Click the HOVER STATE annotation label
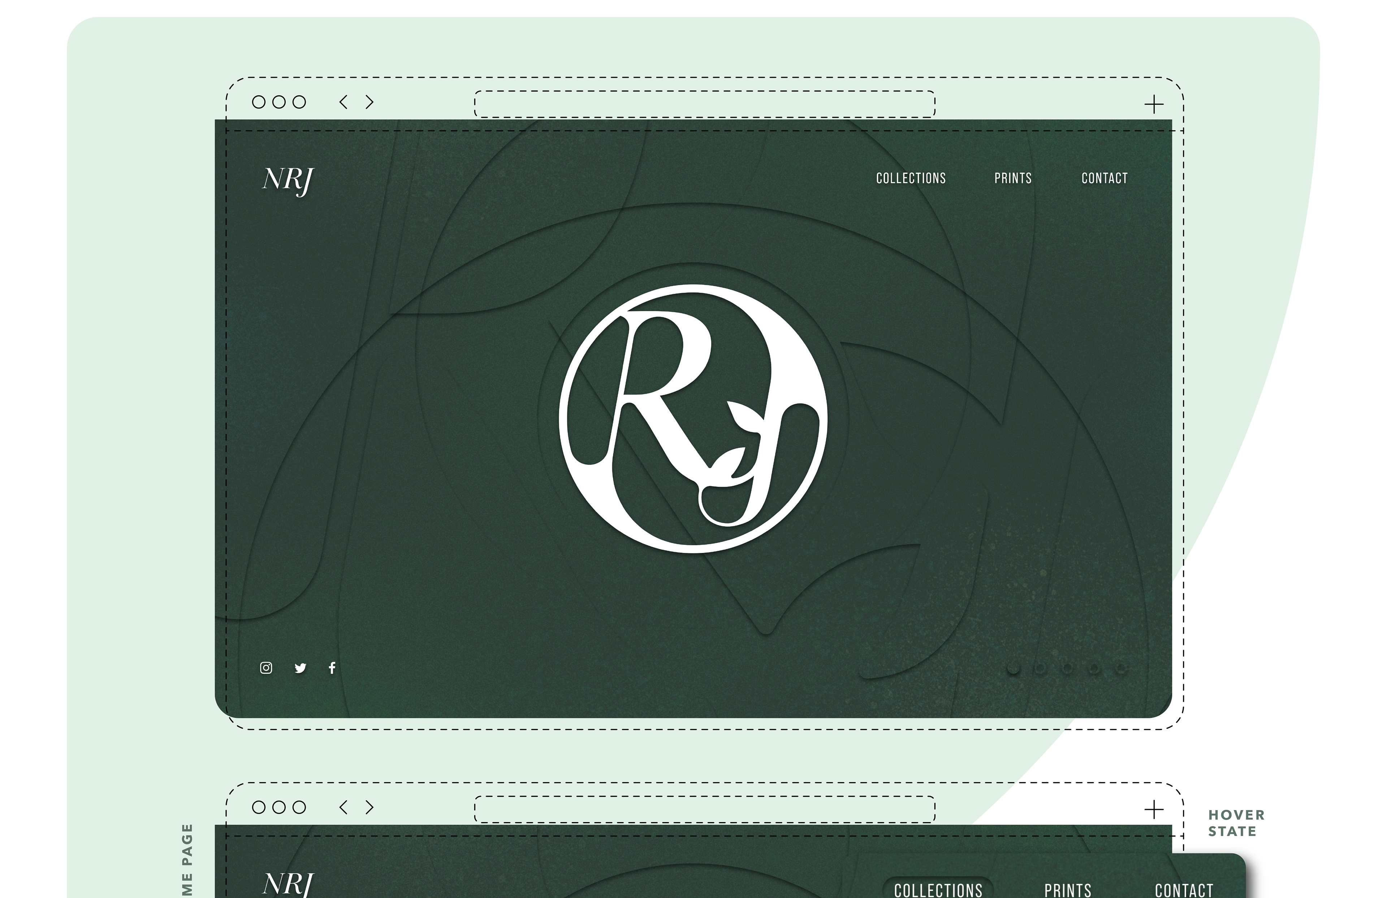 pos(1236,823)
